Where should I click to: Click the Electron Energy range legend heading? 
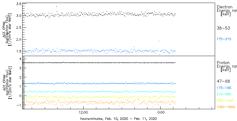227,11
